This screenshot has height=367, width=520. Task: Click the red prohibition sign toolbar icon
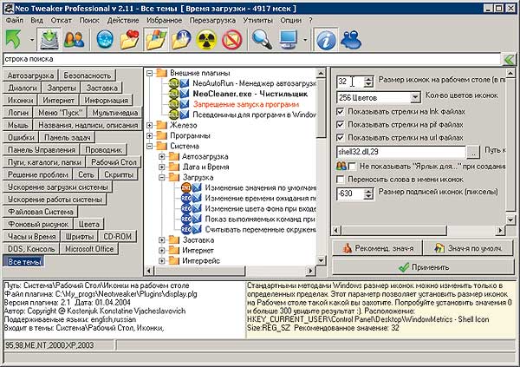(231, 40)
